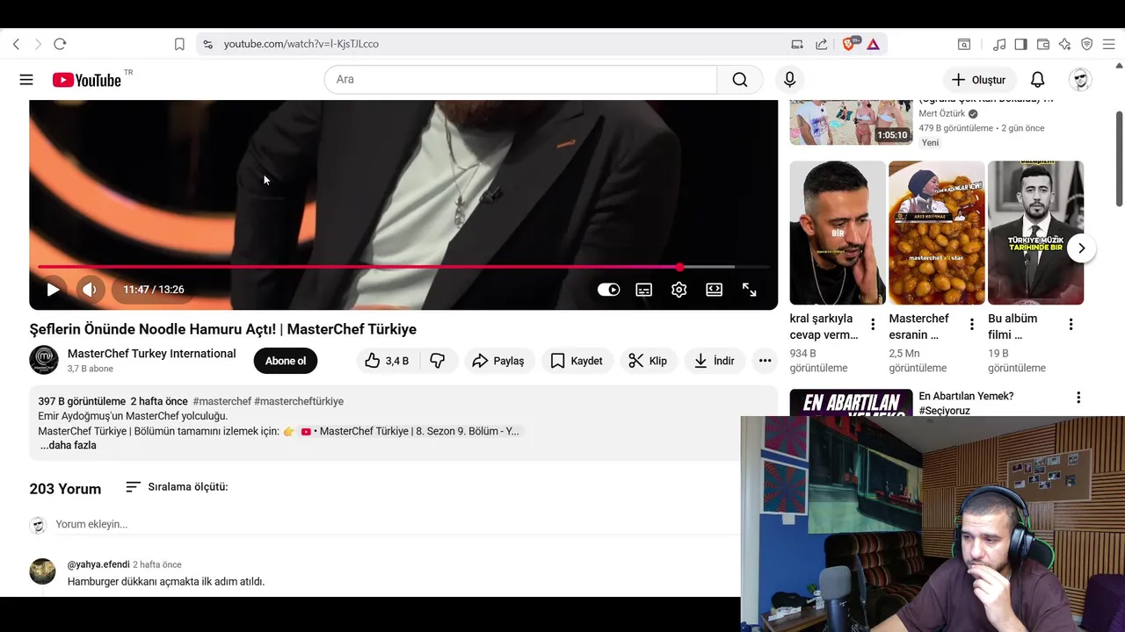Open Brave VPN shield icon
The width and height of the screenshot is (1125, 632).
tap(1086, 44)
